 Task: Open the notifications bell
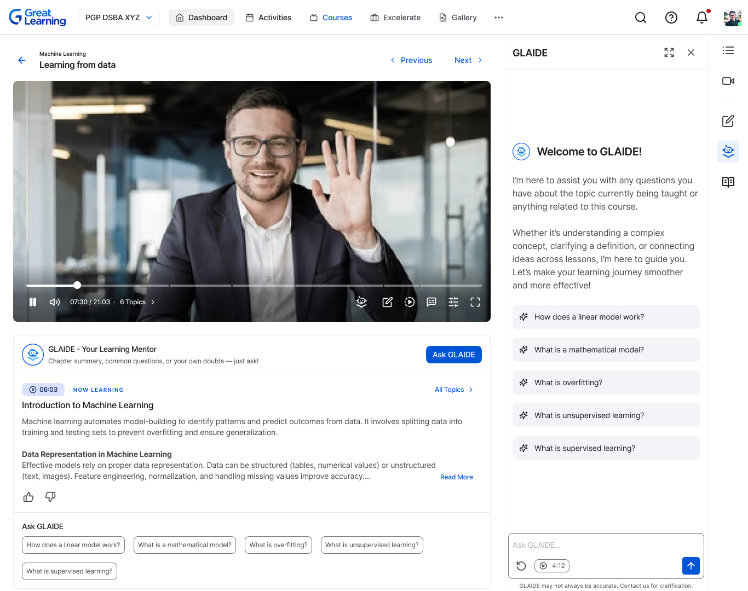point(701,18)
